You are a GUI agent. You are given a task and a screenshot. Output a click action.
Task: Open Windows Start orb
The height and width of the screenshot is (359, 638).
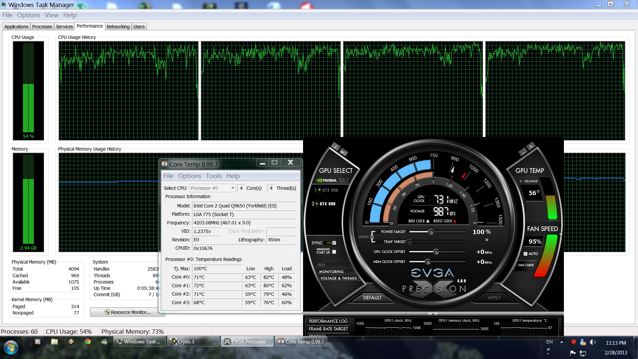11,347
